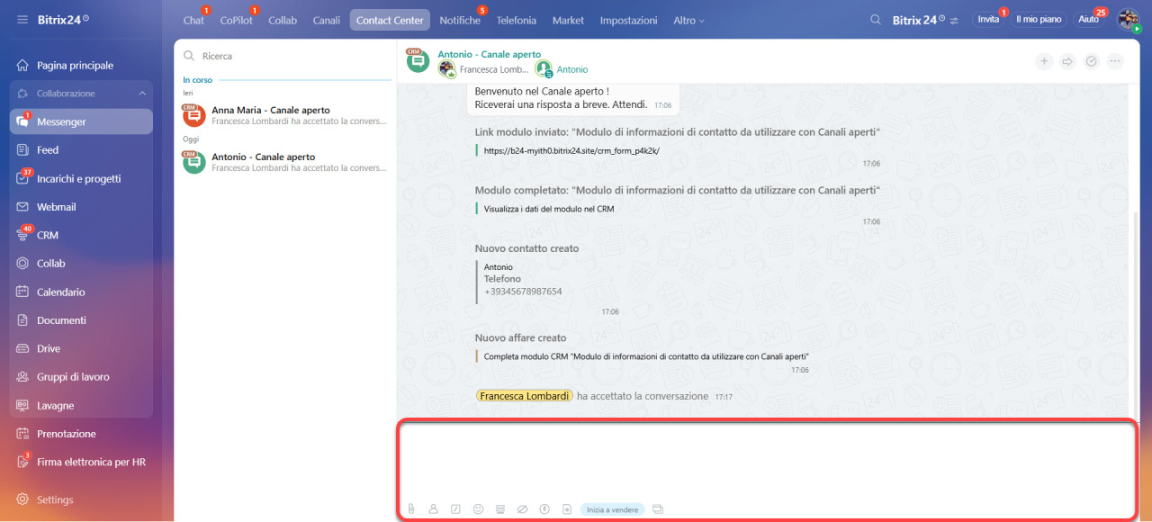This screenshot has width=1152, height=522.
Task: Click the sliders icon beside Bitrix24 top title
Action: pos(954,20)
